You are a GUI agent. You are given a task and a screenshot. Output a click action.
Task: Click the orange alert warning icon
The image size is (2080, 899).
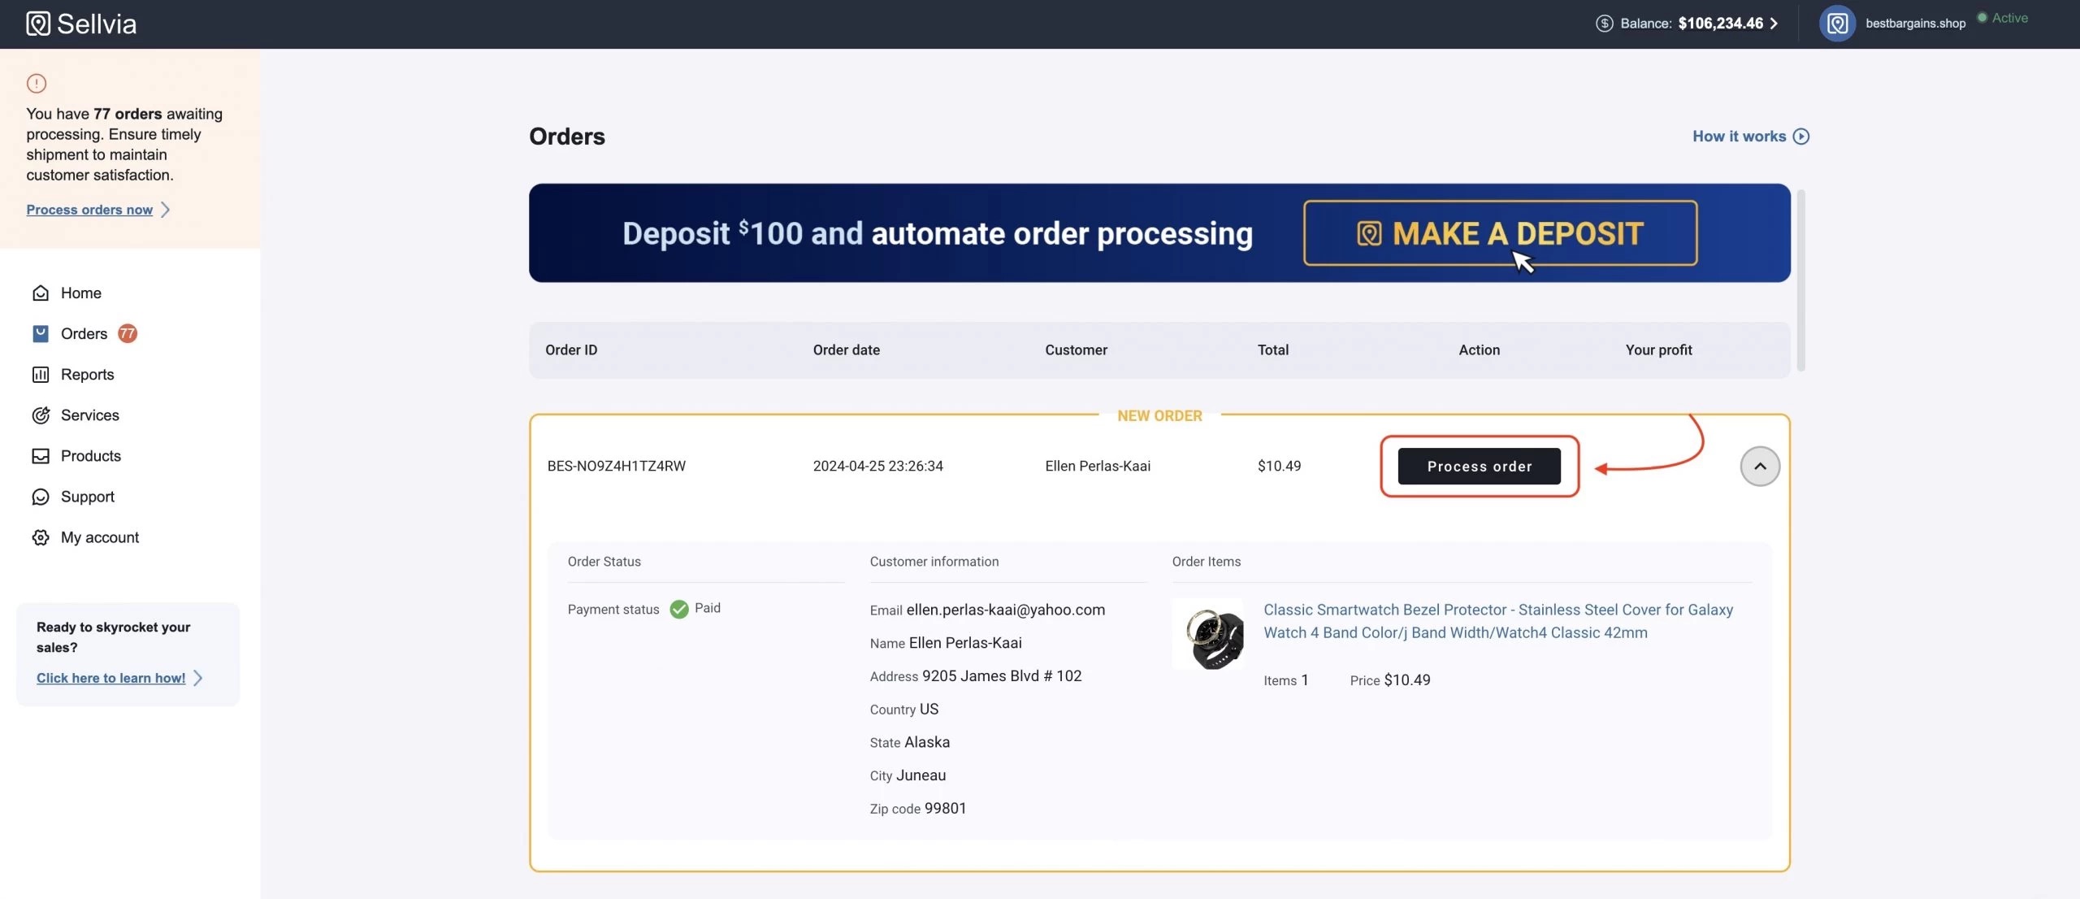[x=37, y=83]
